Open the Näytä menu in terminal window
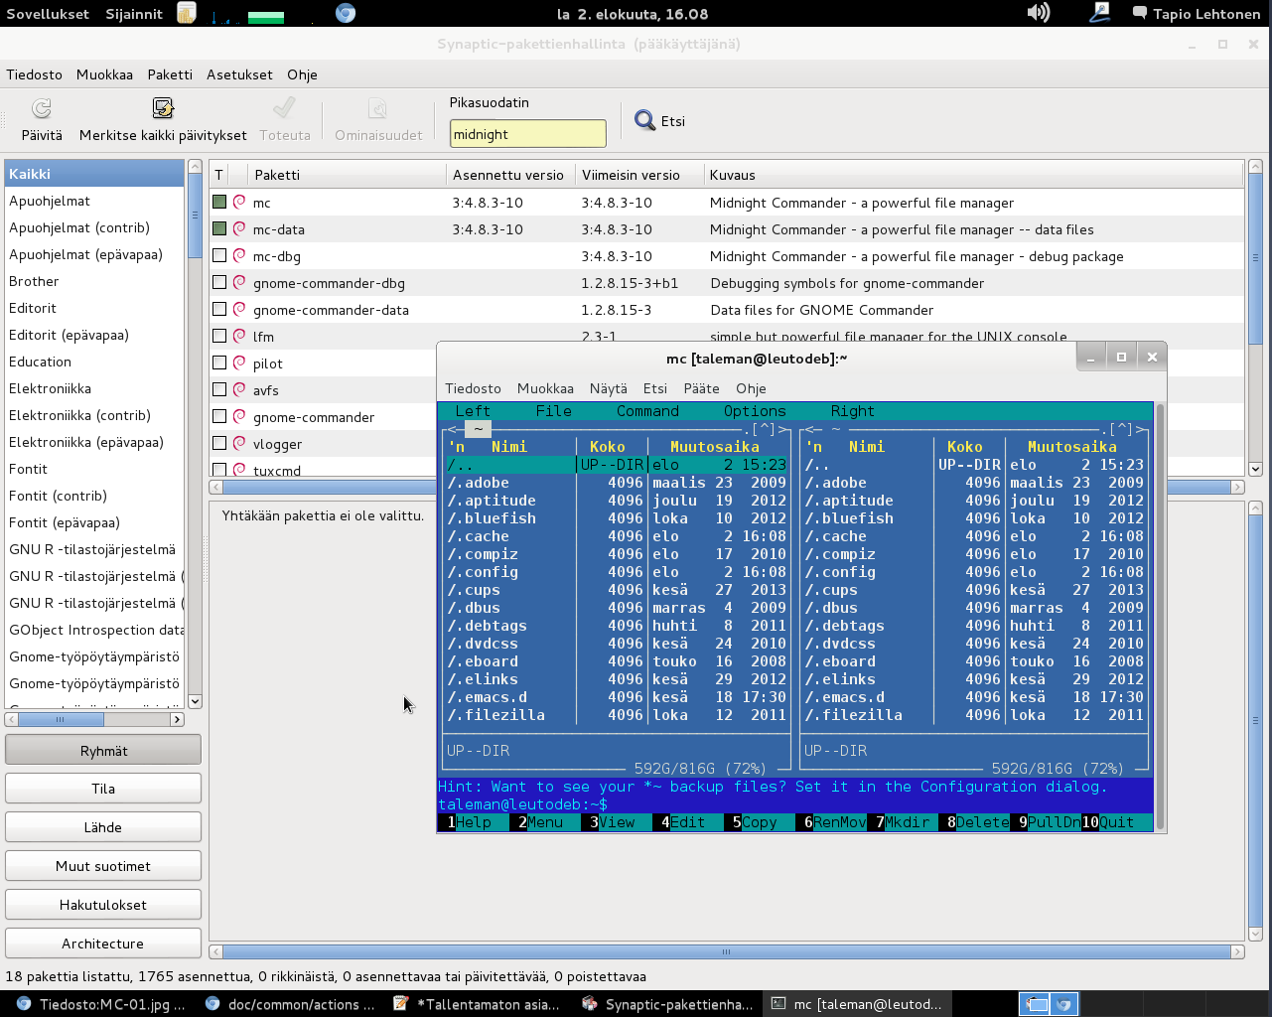 coord(608,388)
